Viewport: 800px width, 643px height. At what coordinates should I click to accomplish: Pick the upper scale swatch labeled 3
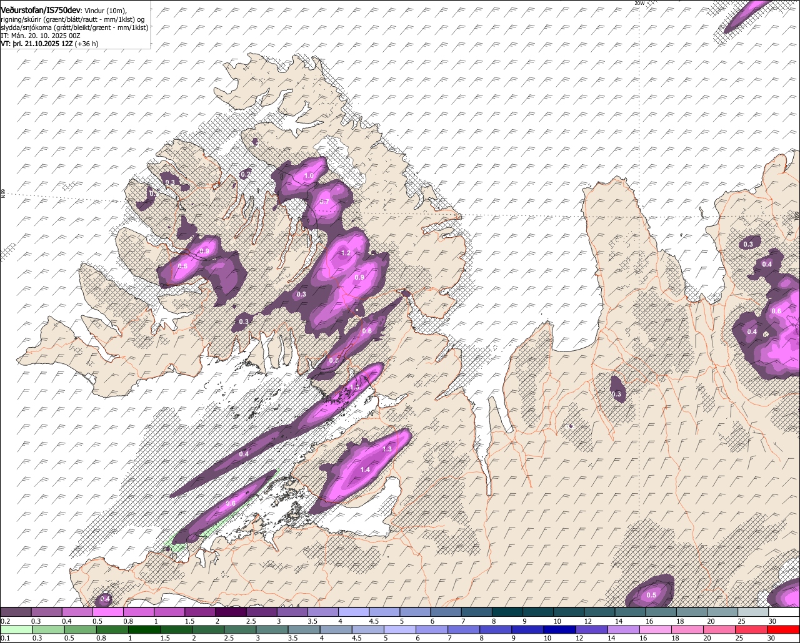point(292,612)
